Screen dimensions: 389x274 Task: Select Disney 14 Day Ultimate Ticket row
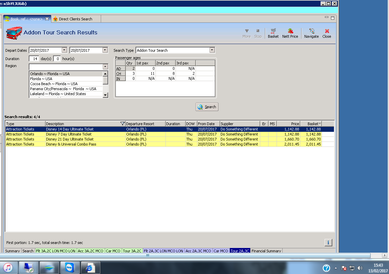[x=169, y=129]
